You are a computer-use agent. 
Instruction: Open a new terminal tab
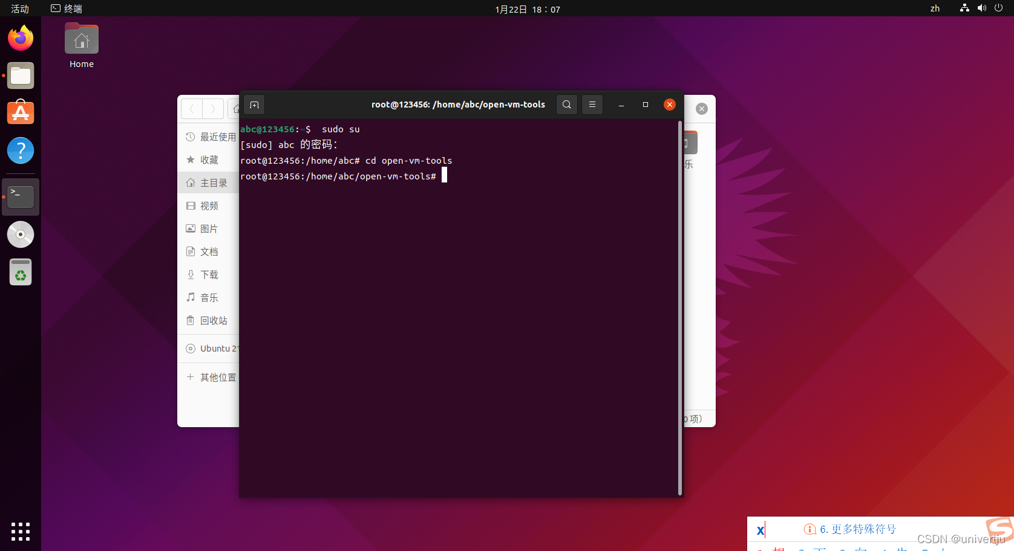point(254,105)
